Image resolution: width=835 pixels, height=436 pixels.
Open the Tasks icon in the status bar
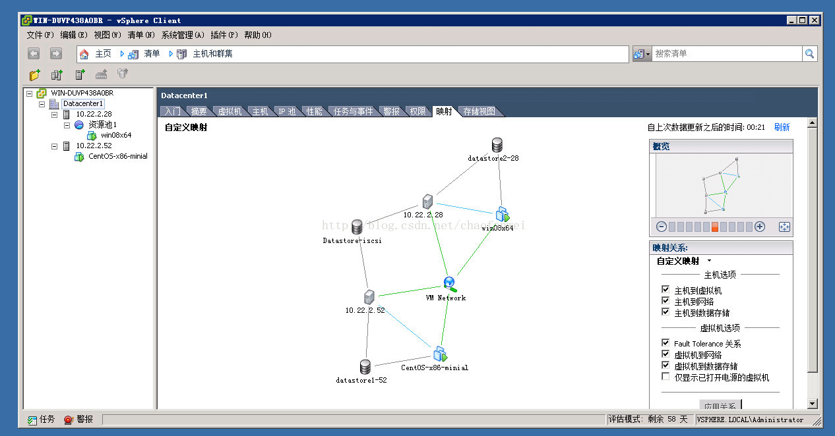[x=32, y=420]
